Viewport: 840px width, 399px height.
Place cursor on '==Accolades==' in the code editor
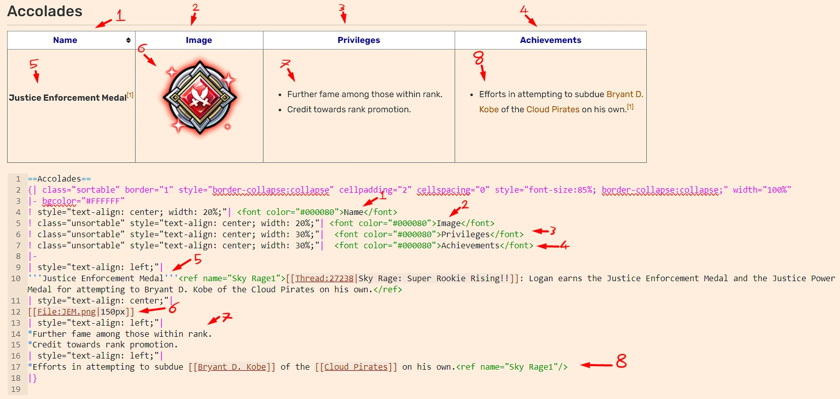click(59, 179)
